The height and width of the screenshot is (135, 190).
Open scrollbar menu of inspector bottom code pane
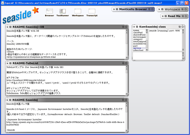click(x=183, y=53)
